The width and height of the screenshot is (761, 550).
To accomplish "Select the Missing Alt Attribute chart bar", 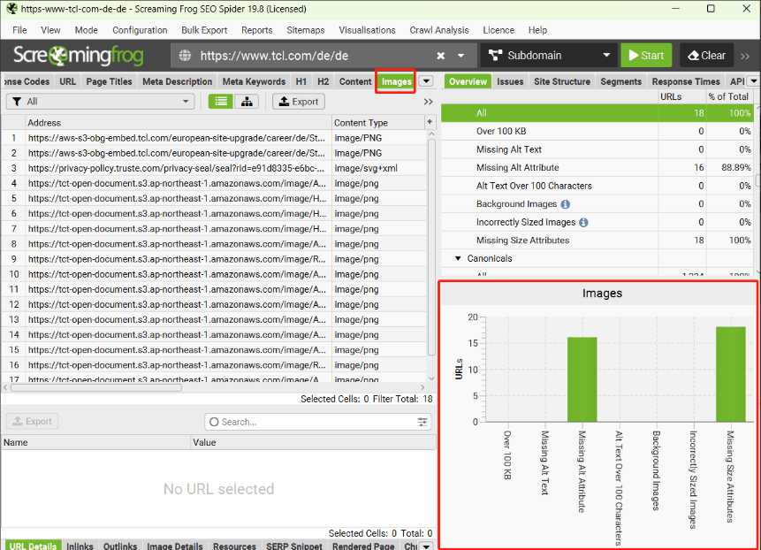I will point(582,378).
